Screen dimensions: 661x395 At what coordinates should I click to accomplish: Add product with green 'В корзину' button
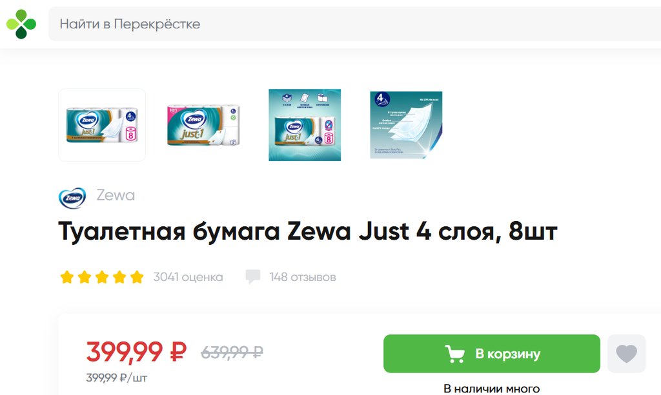click(491, 354)
